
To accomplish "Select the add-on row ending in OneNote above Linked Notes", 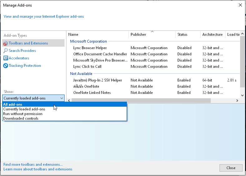I will [153, 86].
